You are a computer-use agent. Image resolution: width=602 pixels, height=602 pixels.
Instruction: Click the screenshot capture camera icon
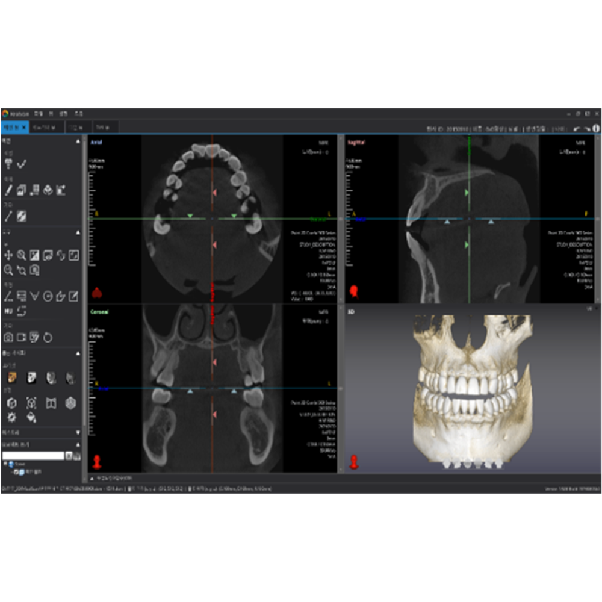point(8,337)
